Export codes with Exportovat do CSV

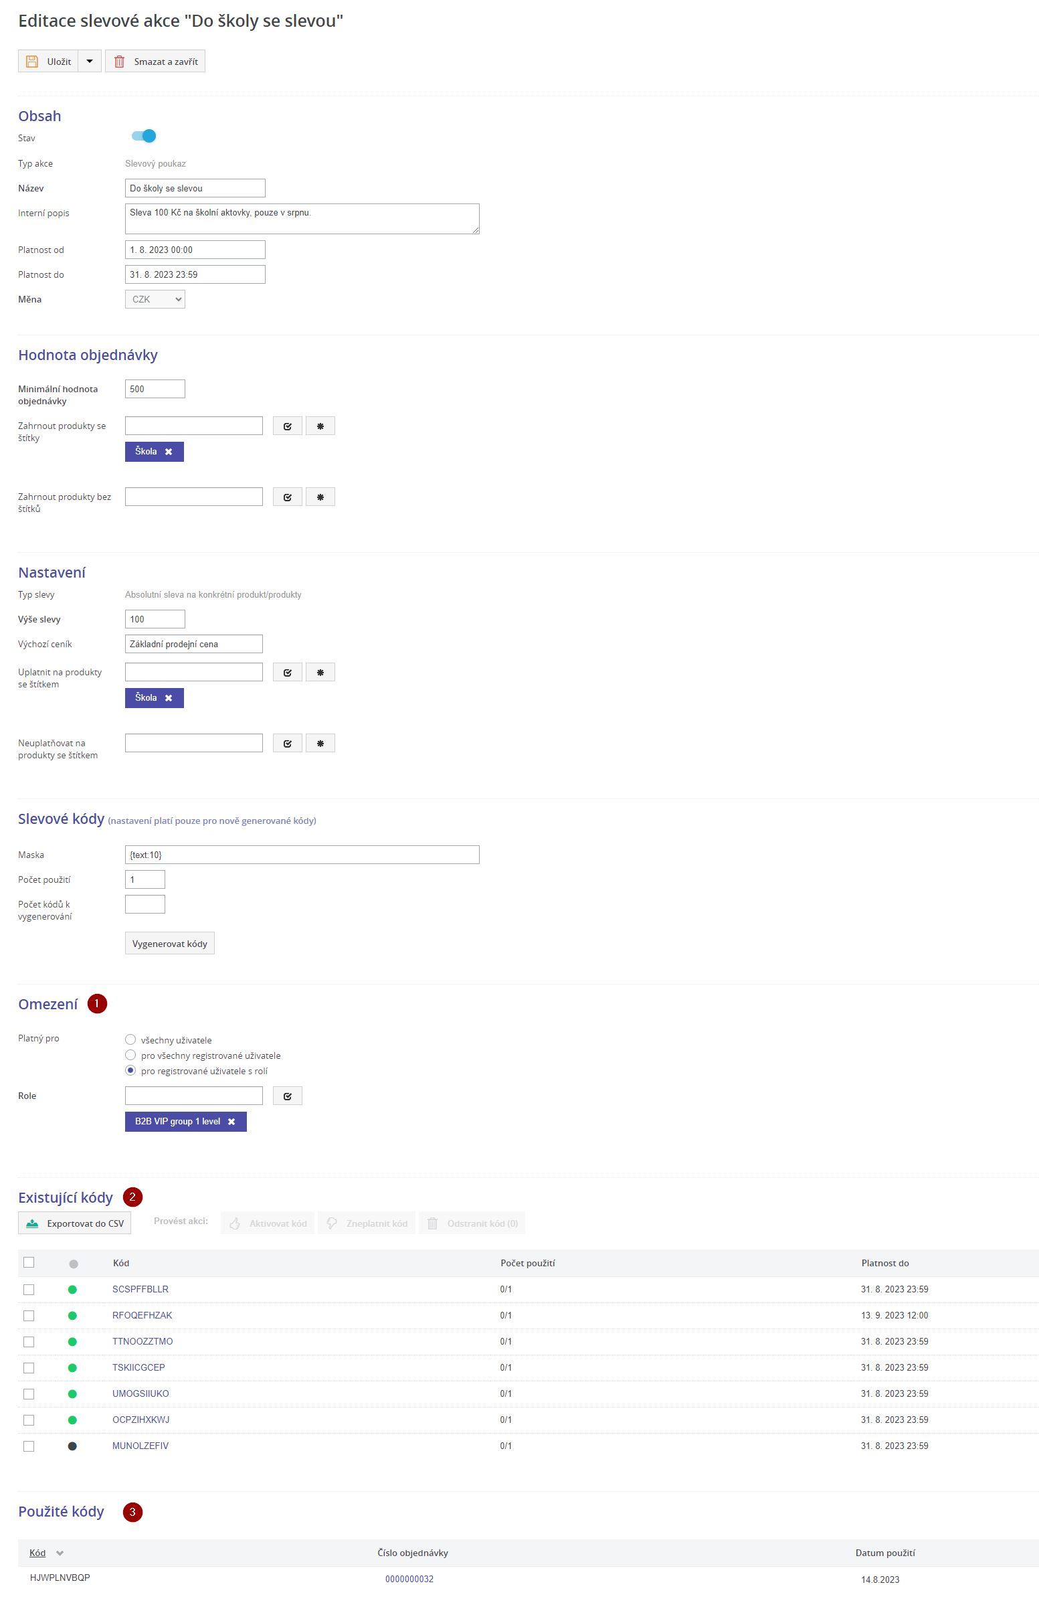75,1223
